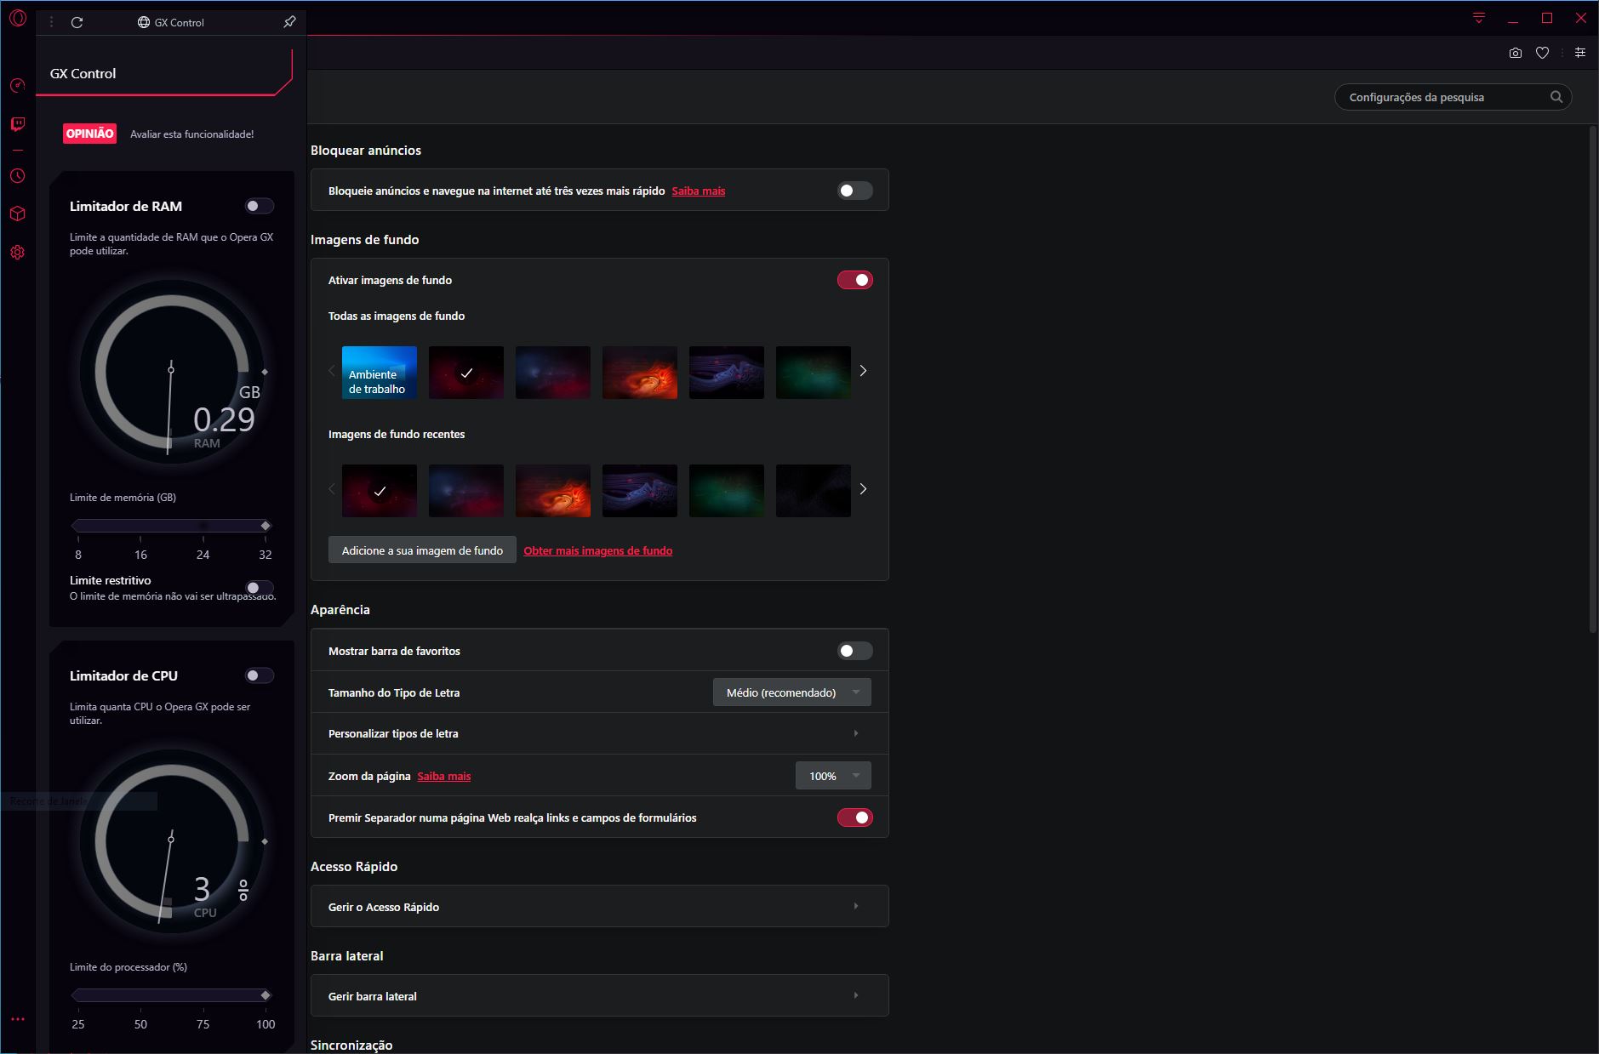Open History clock icon in sidebar
Screen dimensions: 1599x1054
18,176
